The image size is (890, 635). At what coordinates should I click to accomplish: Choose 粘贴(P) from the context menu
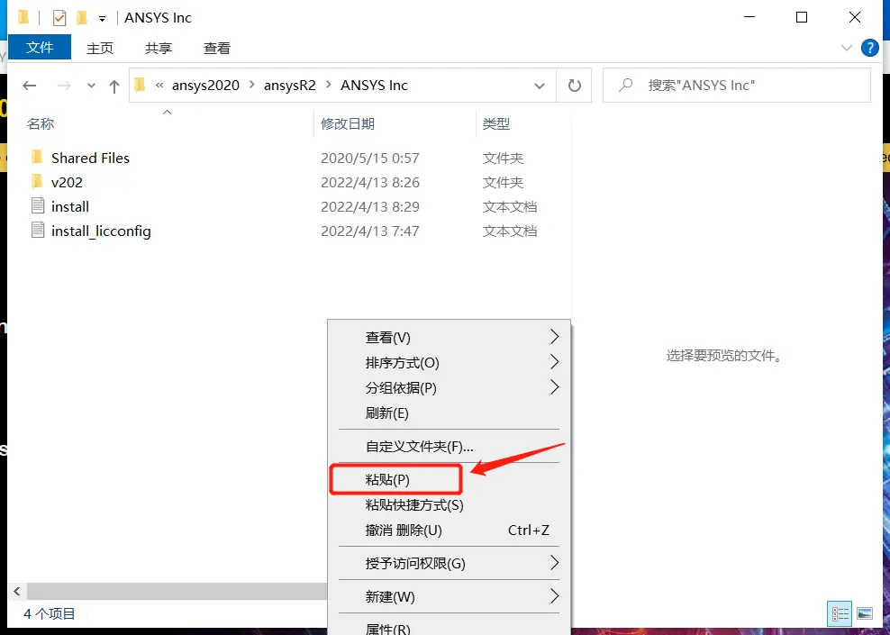pos(449,480)
